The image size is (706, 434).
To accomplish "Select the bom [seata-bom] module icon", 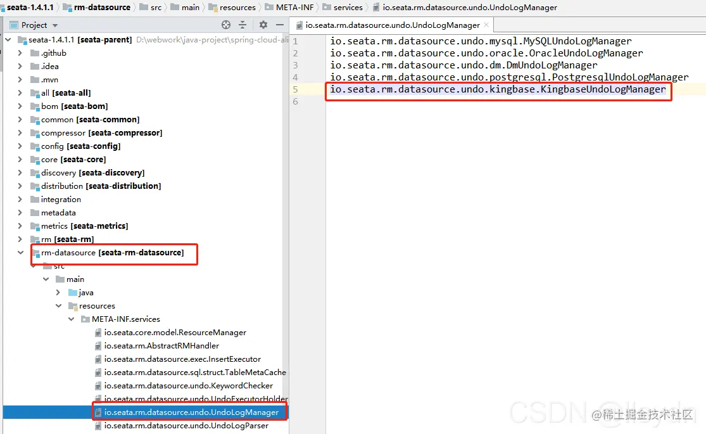I will pos(35,106).
